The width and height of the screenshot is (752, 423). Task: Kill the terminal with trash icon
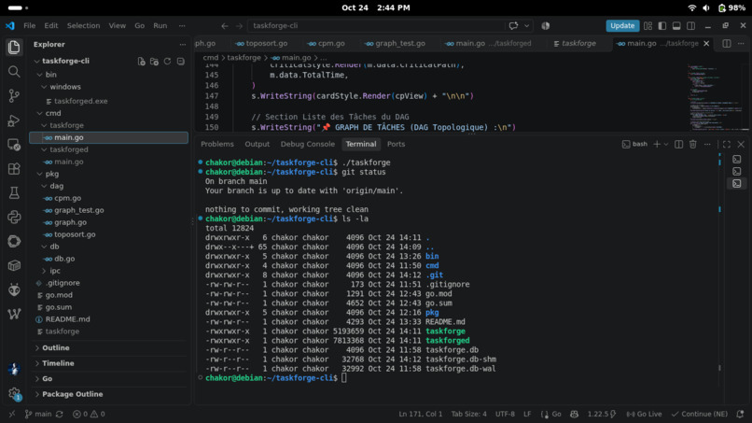(x=693, y=144)
